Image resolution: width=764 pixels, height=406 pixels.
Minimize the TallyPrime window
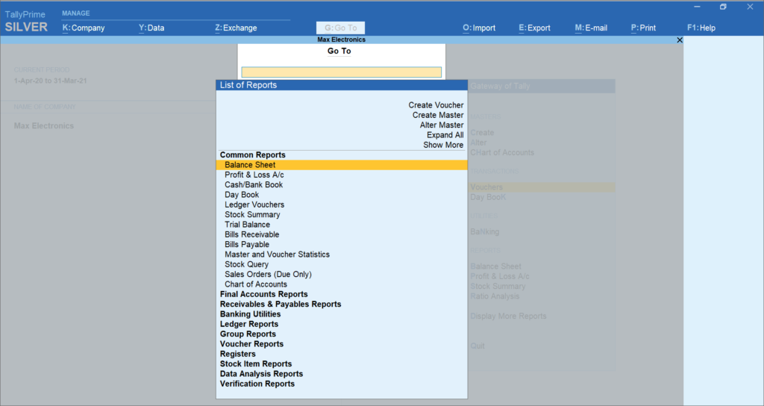(698, 7)
